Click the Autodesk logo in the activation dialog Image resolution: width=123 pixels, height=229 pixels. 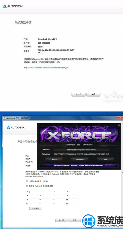pyautogui.click(x=16, y=127)
